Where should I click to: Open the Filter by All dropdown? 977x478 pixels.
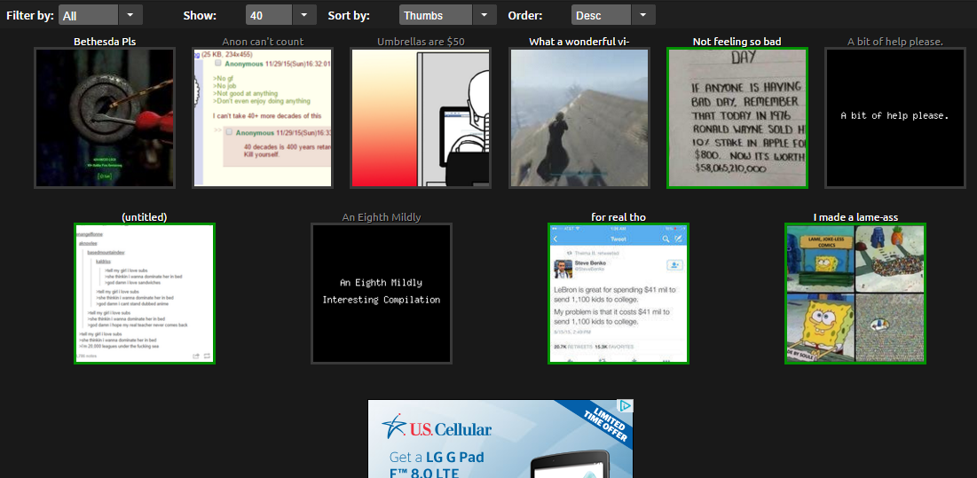[x=100, y=15]
